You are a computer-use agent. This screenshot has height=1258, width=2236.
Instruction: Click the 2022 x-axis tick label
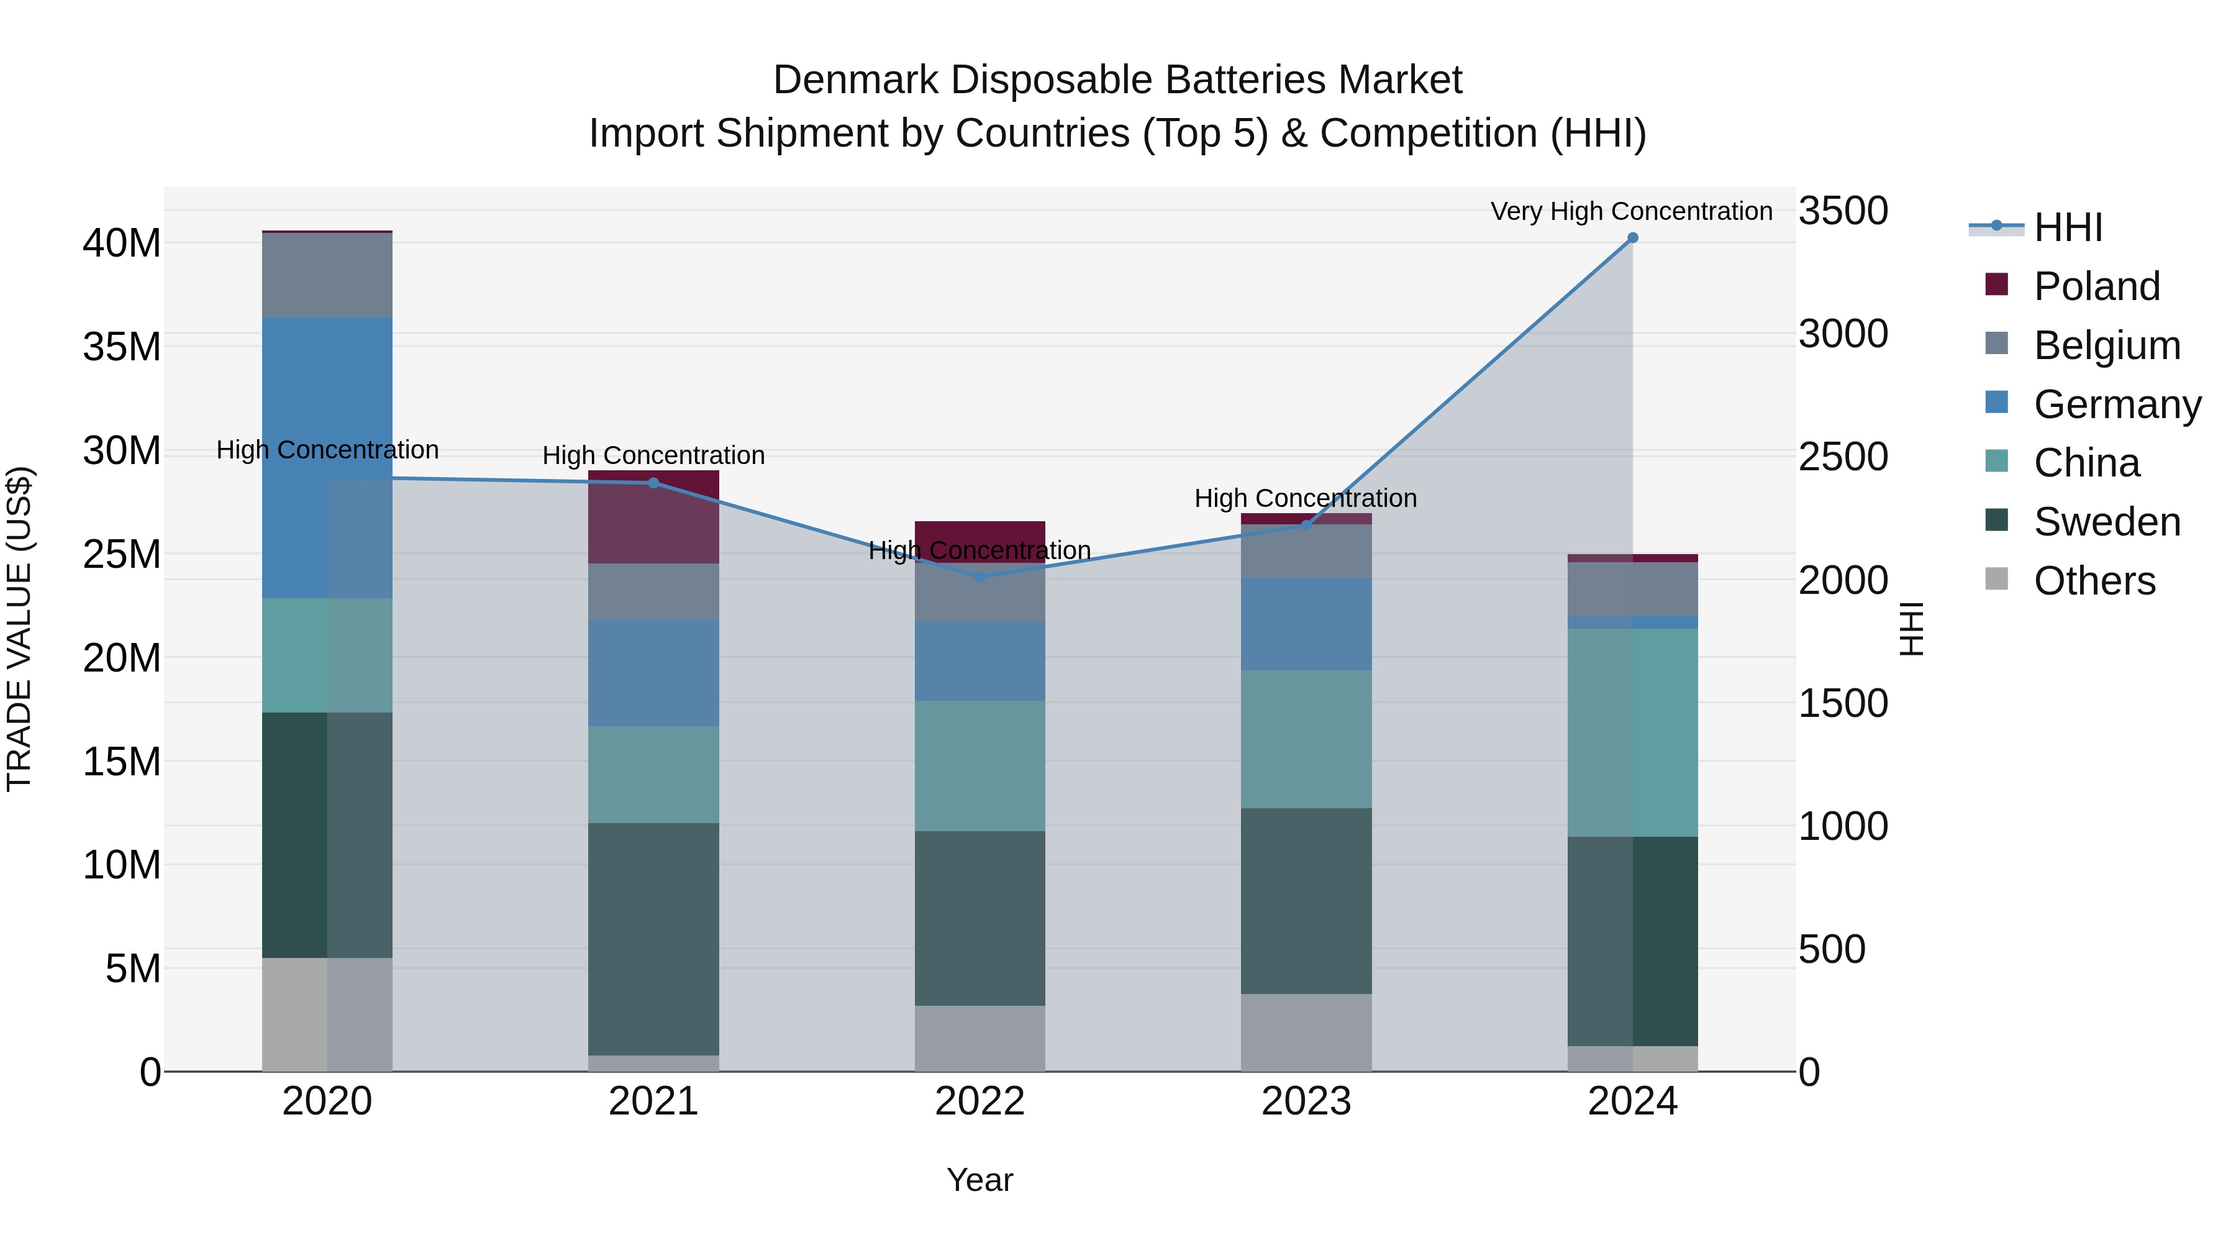pyautogui.click(x=980, y=1101)
